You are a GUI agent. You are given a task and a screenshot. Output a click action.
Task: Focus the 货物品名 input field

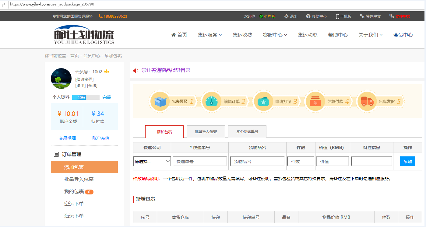(257, 161)
